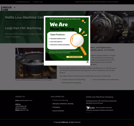Open the Vacuum Chambers and Components link
134x126 pixels.
(106, 79)
